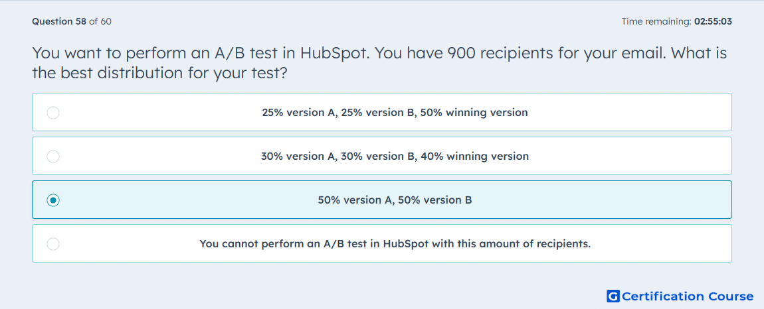Viewport: 764px width, 309px height.
Task: Pick the answer card mentioning 40% winning version
Action: [x=382, y=156]
